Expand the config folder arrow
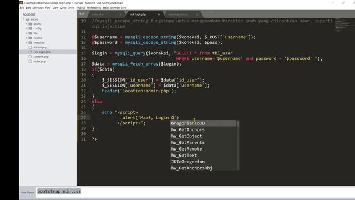The image size is (355, 200). pos(26,28)
